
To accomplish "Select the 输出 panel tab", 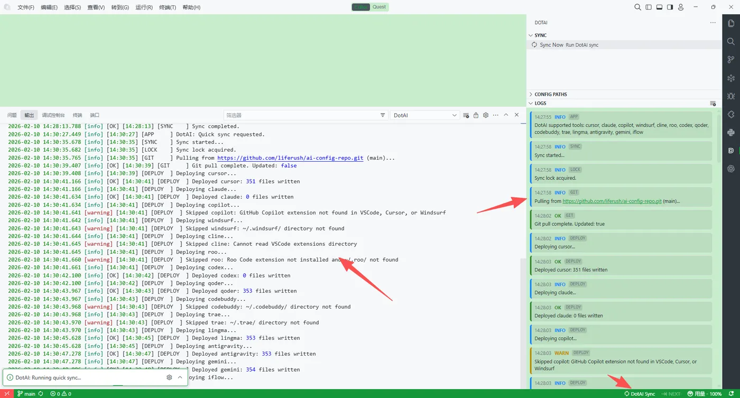I will [29, 115].
